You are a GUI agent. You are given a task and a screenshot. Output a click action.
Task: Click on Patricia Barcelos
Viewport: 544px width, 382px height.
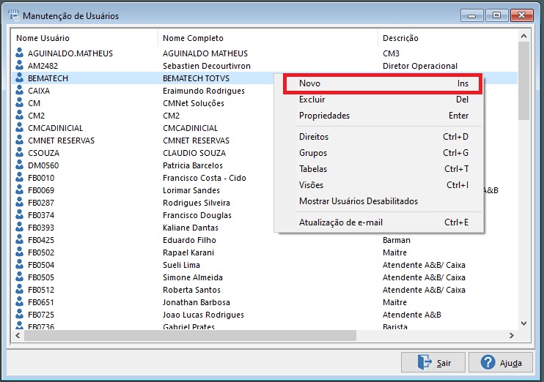(193, 165)
